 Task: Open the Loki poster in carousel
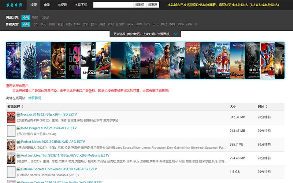coord(58,60)
